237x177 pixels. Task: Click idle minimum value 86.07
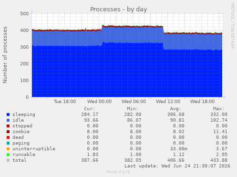coord(134,120)
